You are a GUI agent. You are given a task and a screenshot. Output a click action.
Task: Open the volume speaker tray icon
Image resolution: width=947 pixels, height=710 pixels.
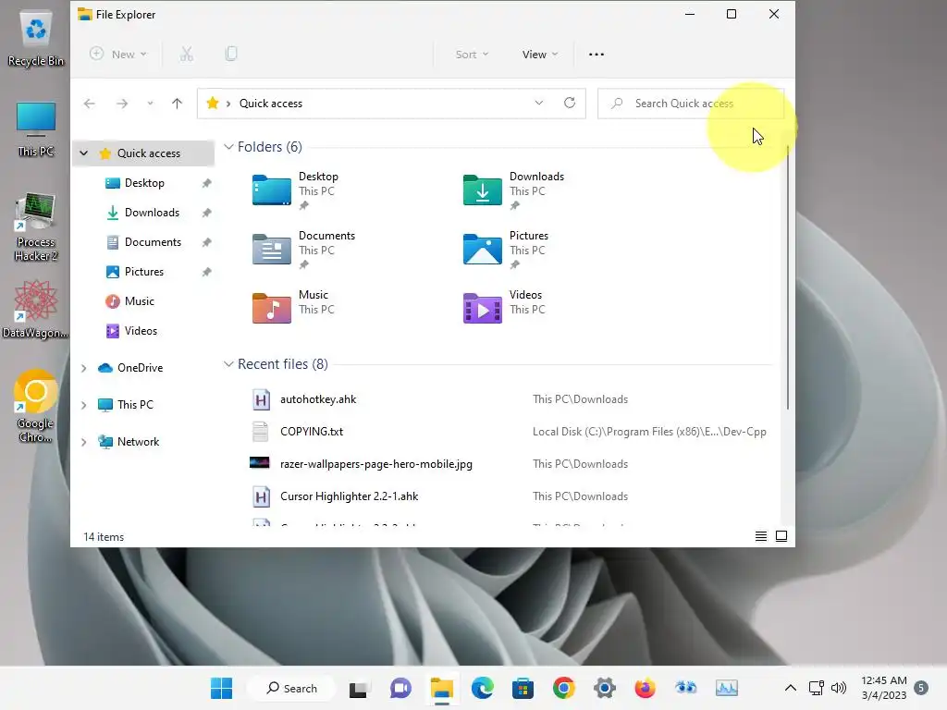point(838,688)
